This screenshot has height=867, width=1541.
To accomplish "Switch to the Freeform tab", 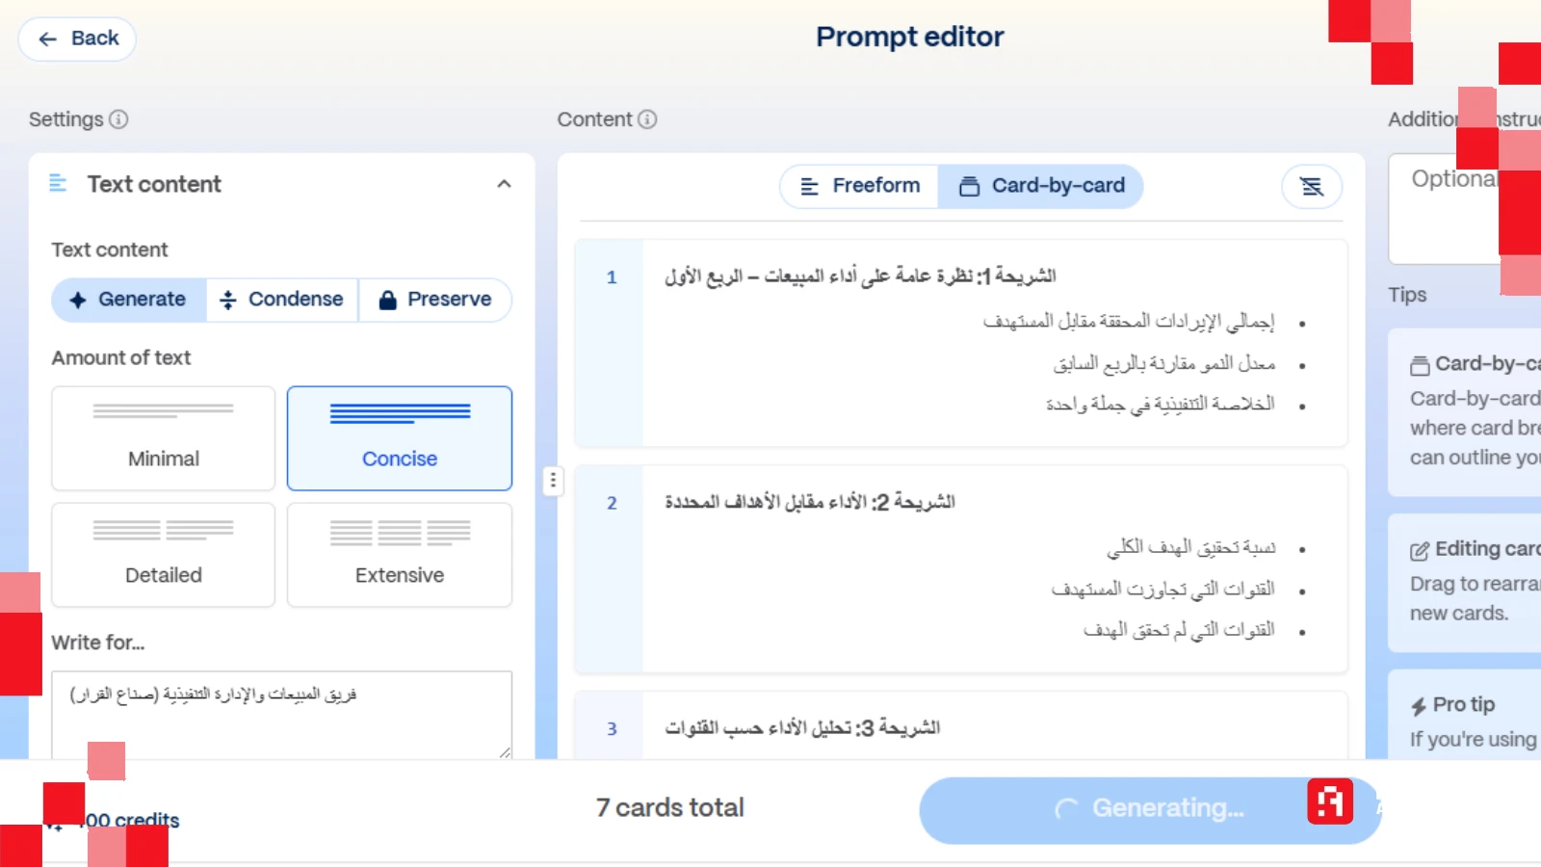I will click(x=858, y=186).
